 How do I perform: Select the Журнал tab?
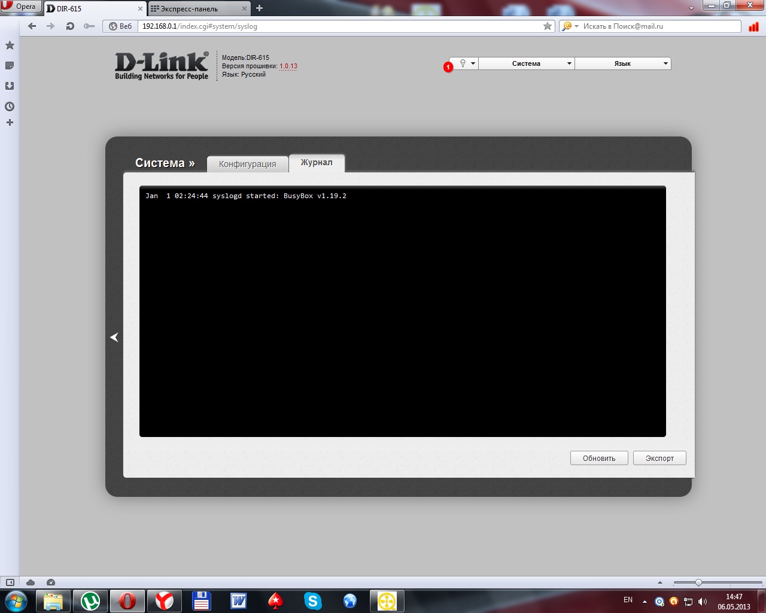(317, 163)
